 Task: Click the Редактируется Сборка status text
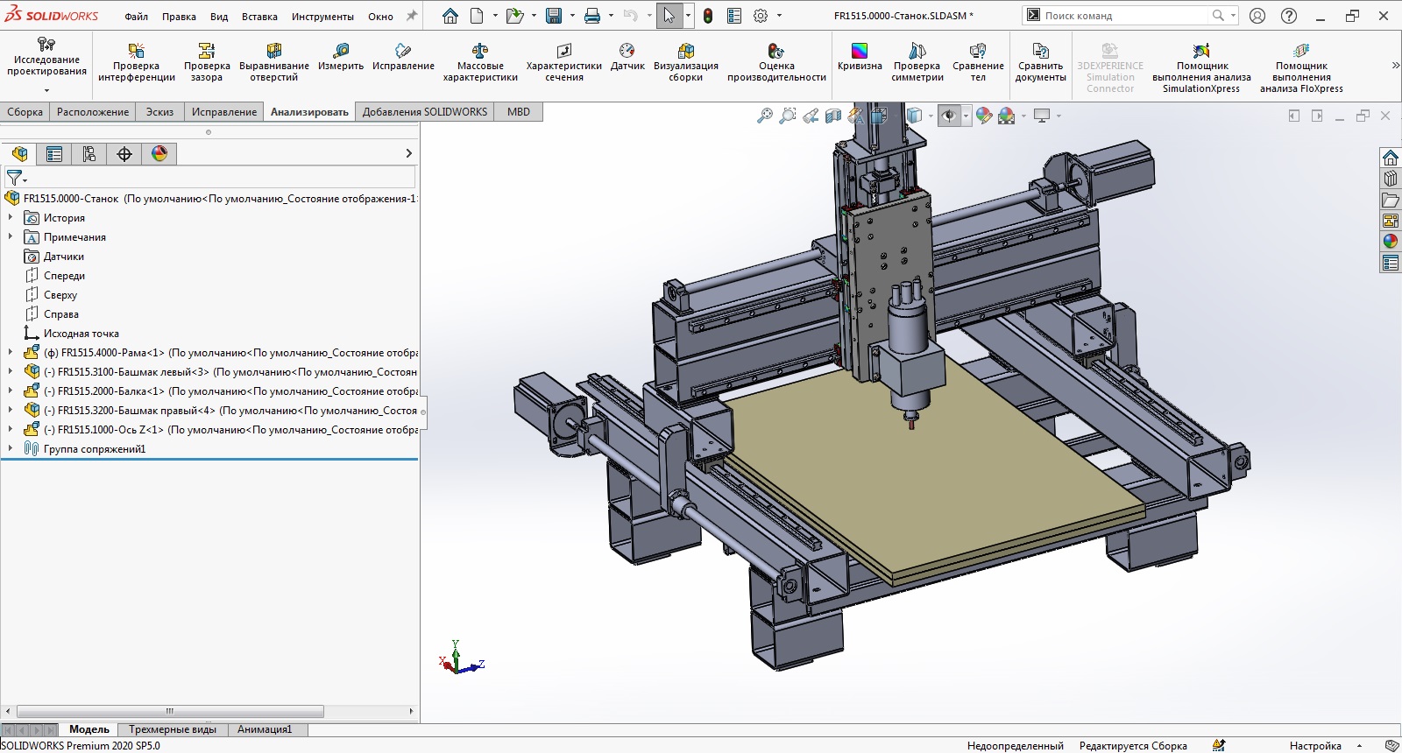pos(1133,746)
